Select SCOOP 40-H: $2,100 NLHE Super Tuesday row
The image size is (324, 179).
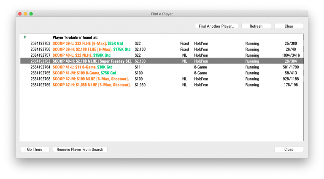point(162,61)
